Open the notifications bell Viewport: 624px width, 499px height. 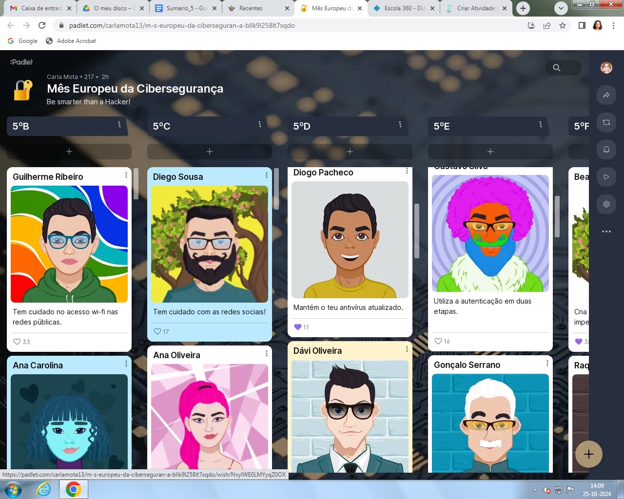point(606,150)
